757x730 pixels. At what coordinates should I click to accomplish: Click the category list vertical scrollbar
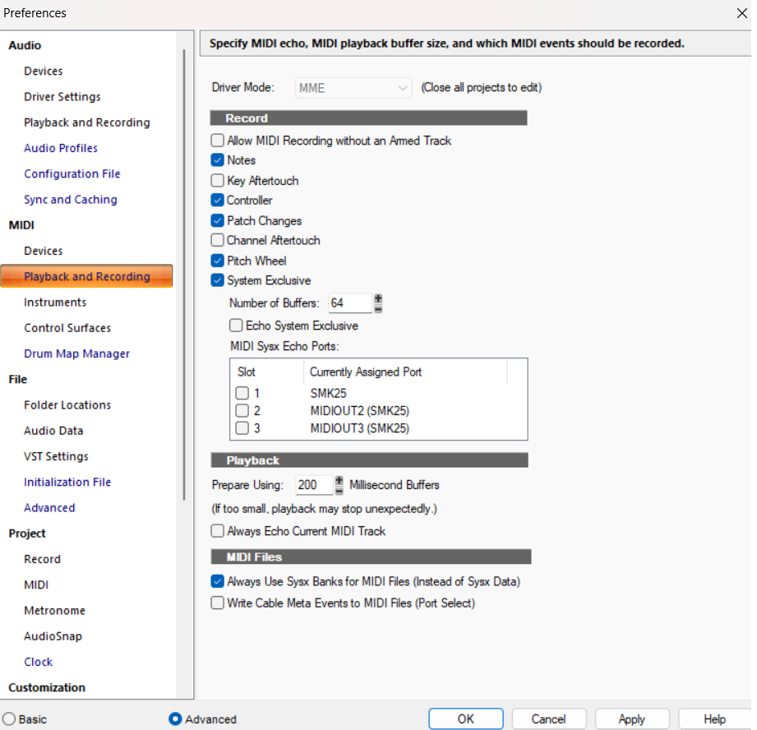click(x=184, y=271)
